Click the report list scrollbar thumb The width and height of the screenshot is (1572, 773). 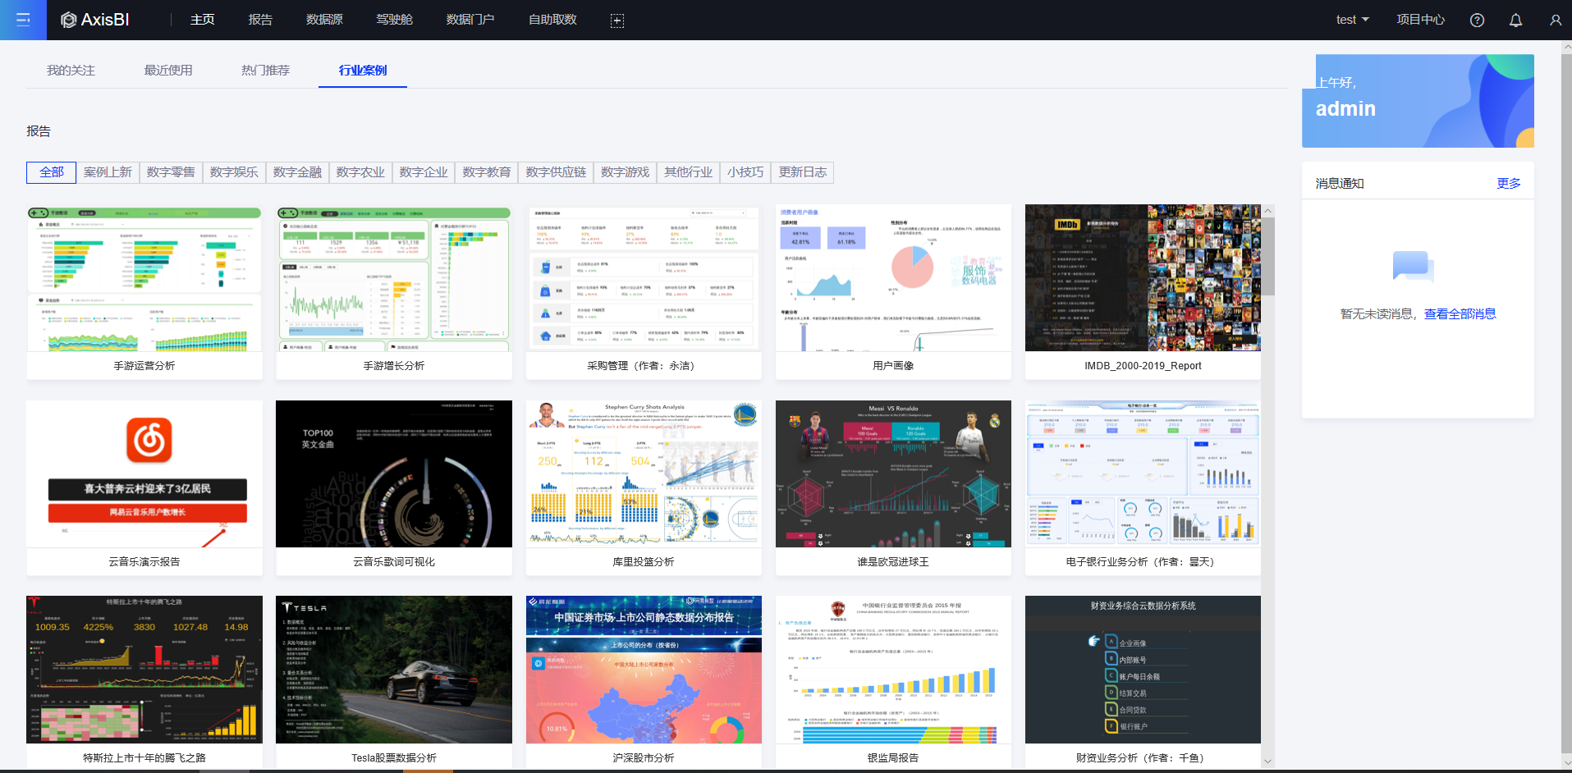[1268, 256]
